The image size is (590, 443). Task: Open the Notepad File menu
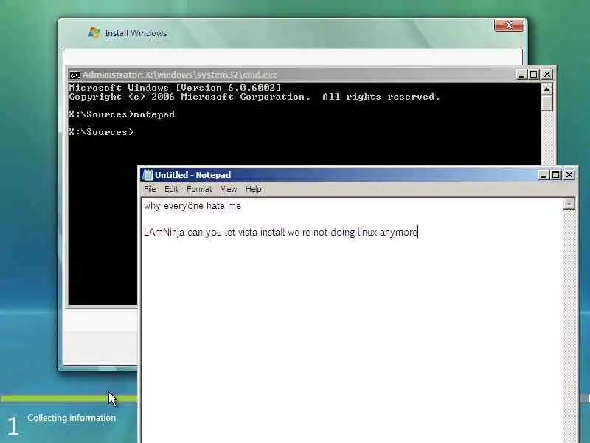[150, 189]
